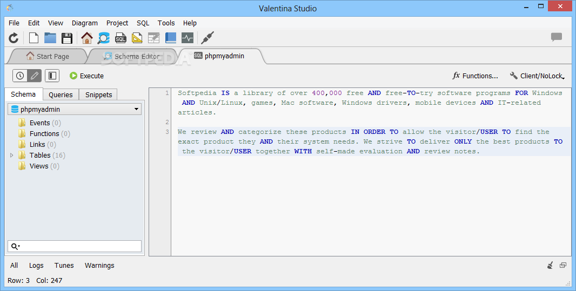Viewport: 576px width, 291px height.
Task: Click the "Row: 3" status bar entry
Action: click(x=18, y=280)
